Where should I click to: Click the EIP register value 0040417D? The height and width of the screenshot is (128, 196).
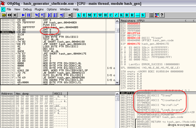[x=134, y=44]
